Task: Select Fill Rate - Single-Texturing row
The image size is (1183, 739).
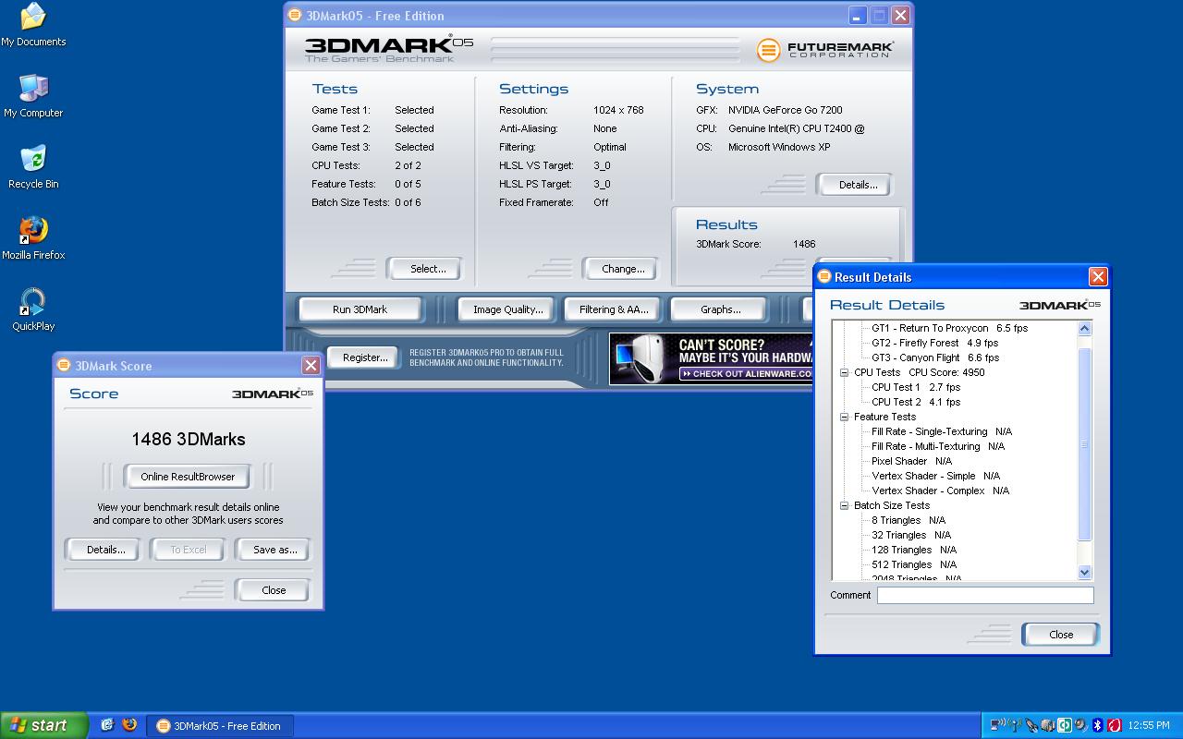Action: pyautogui.click(x=941, y=431)
